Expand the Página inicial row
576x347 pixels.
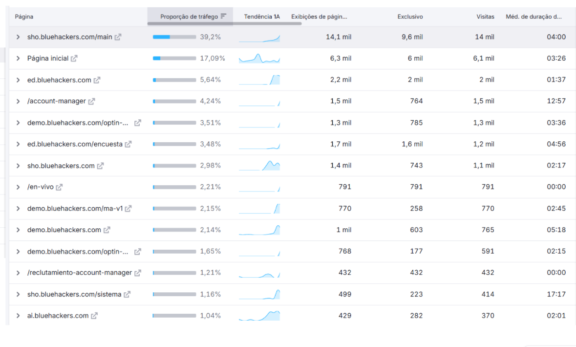pyautogui.click(x=18, y=59)
